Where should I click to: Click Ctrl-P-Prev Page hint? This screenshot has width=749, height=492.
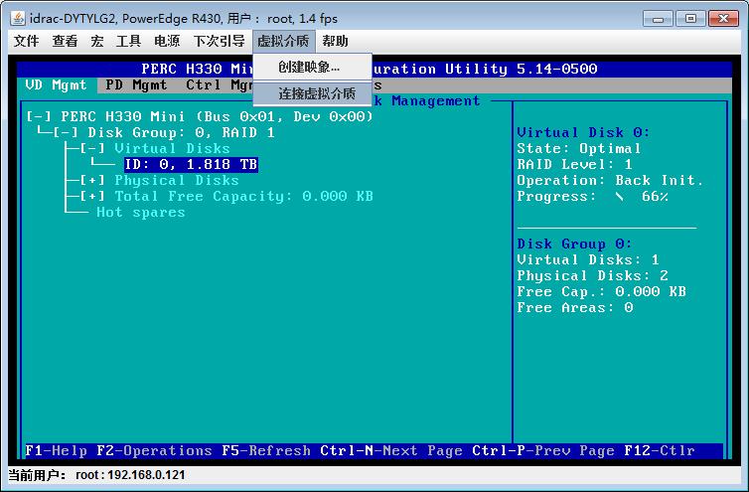543,451
